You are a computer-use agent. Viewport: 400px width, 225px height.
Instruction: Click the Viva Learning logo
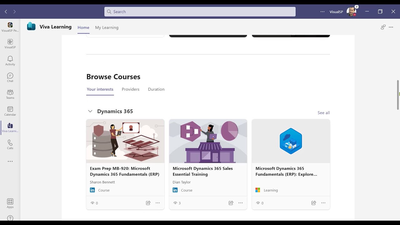pos(31,27)
